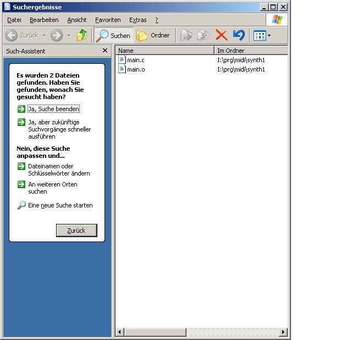Click the Suchergebnisse title bar icon
This screenshot has height=340, width=352.
(7, 7)
